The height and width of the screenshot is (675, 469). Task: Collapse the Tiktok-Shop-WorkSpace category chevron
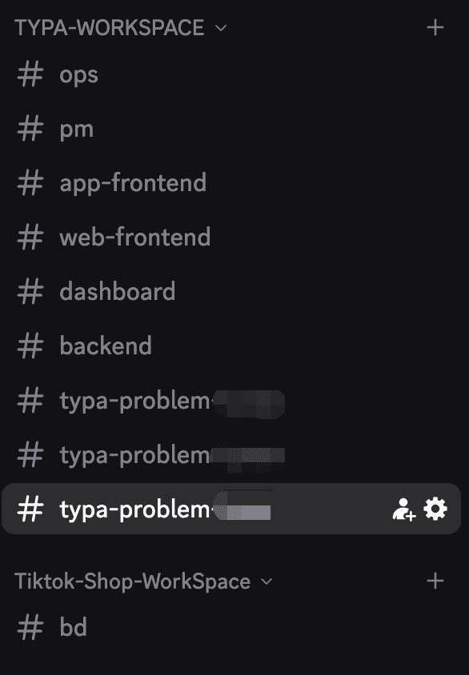[x=267, y=581]
